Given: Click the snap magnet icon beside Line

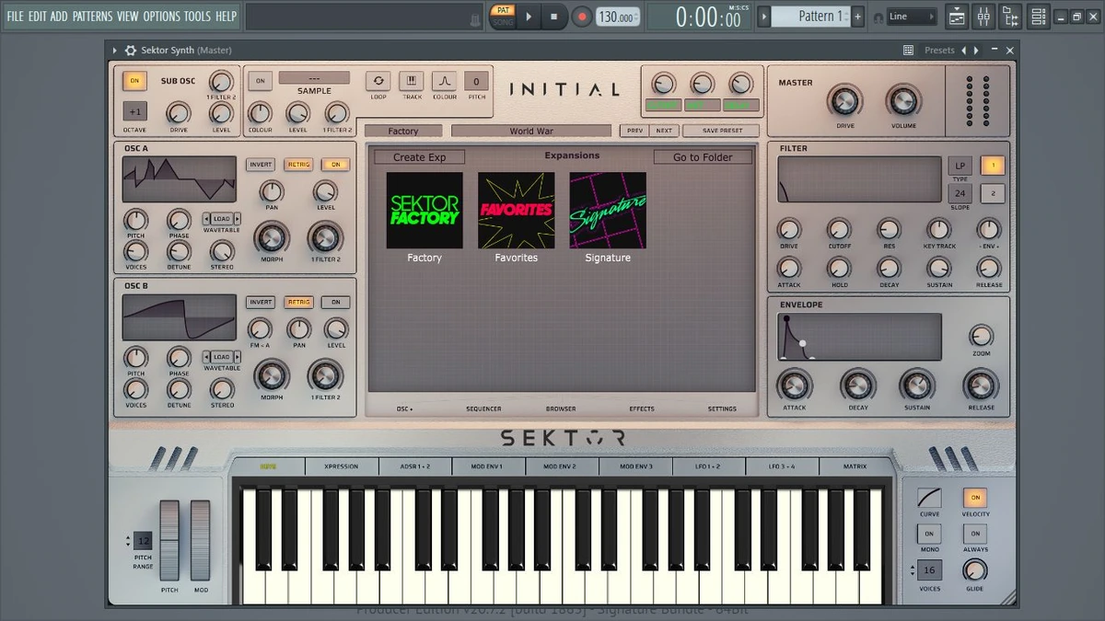Looking at the screenshot, I should click(x=878, y=17).
